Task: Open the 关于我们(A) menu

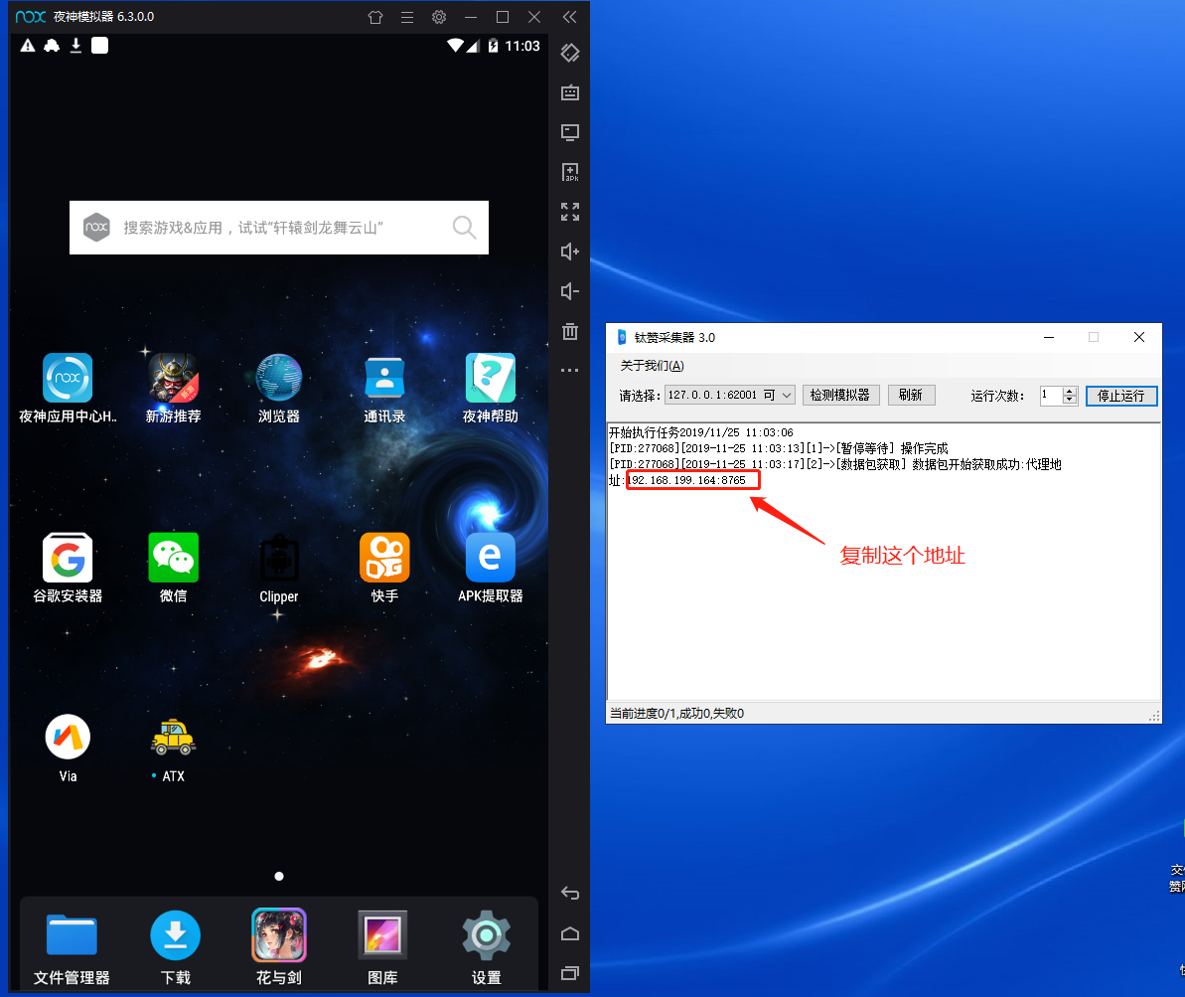Action: 652,366
